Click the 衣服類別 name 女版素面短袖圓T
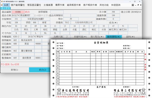This screenshot has width=152, height=98. pyautogui.click(x=36, y=19)
